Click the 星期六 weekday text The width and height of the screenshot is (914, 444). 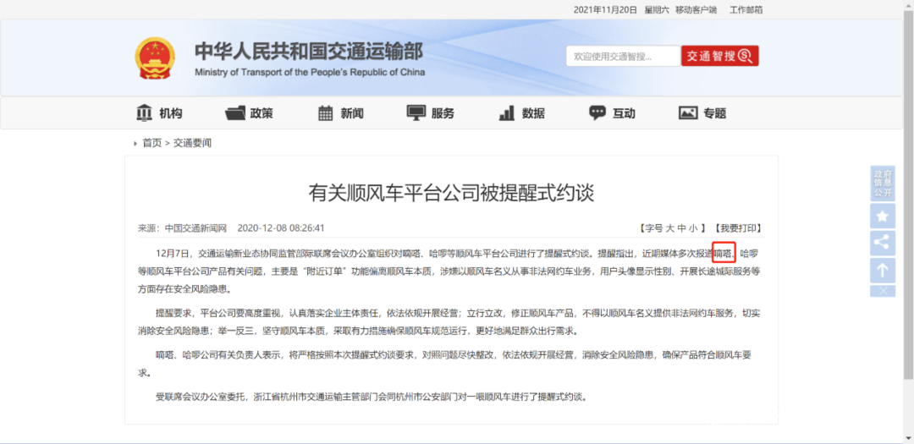(x=657, y=10)
